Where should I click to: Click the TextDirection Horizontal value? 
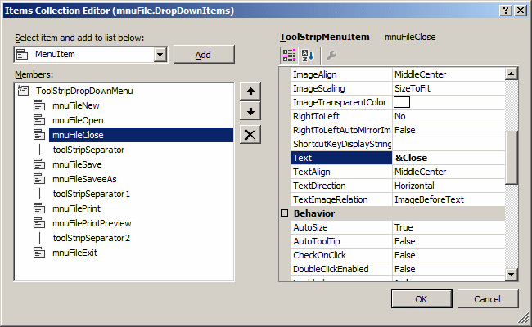click(x=414, y=186)
